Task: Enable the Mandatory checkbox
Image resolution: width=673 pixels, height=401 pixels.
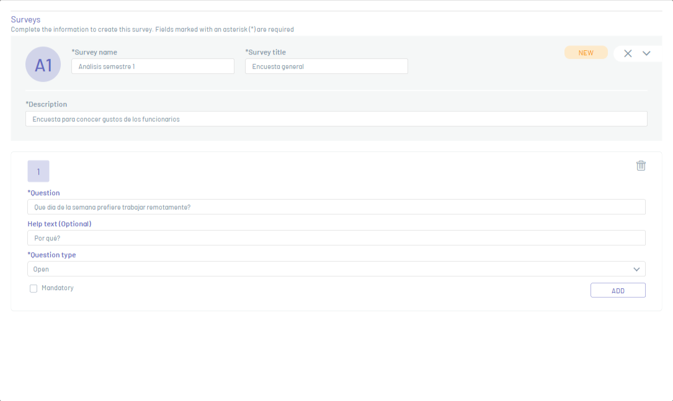Action: [33, 288]
